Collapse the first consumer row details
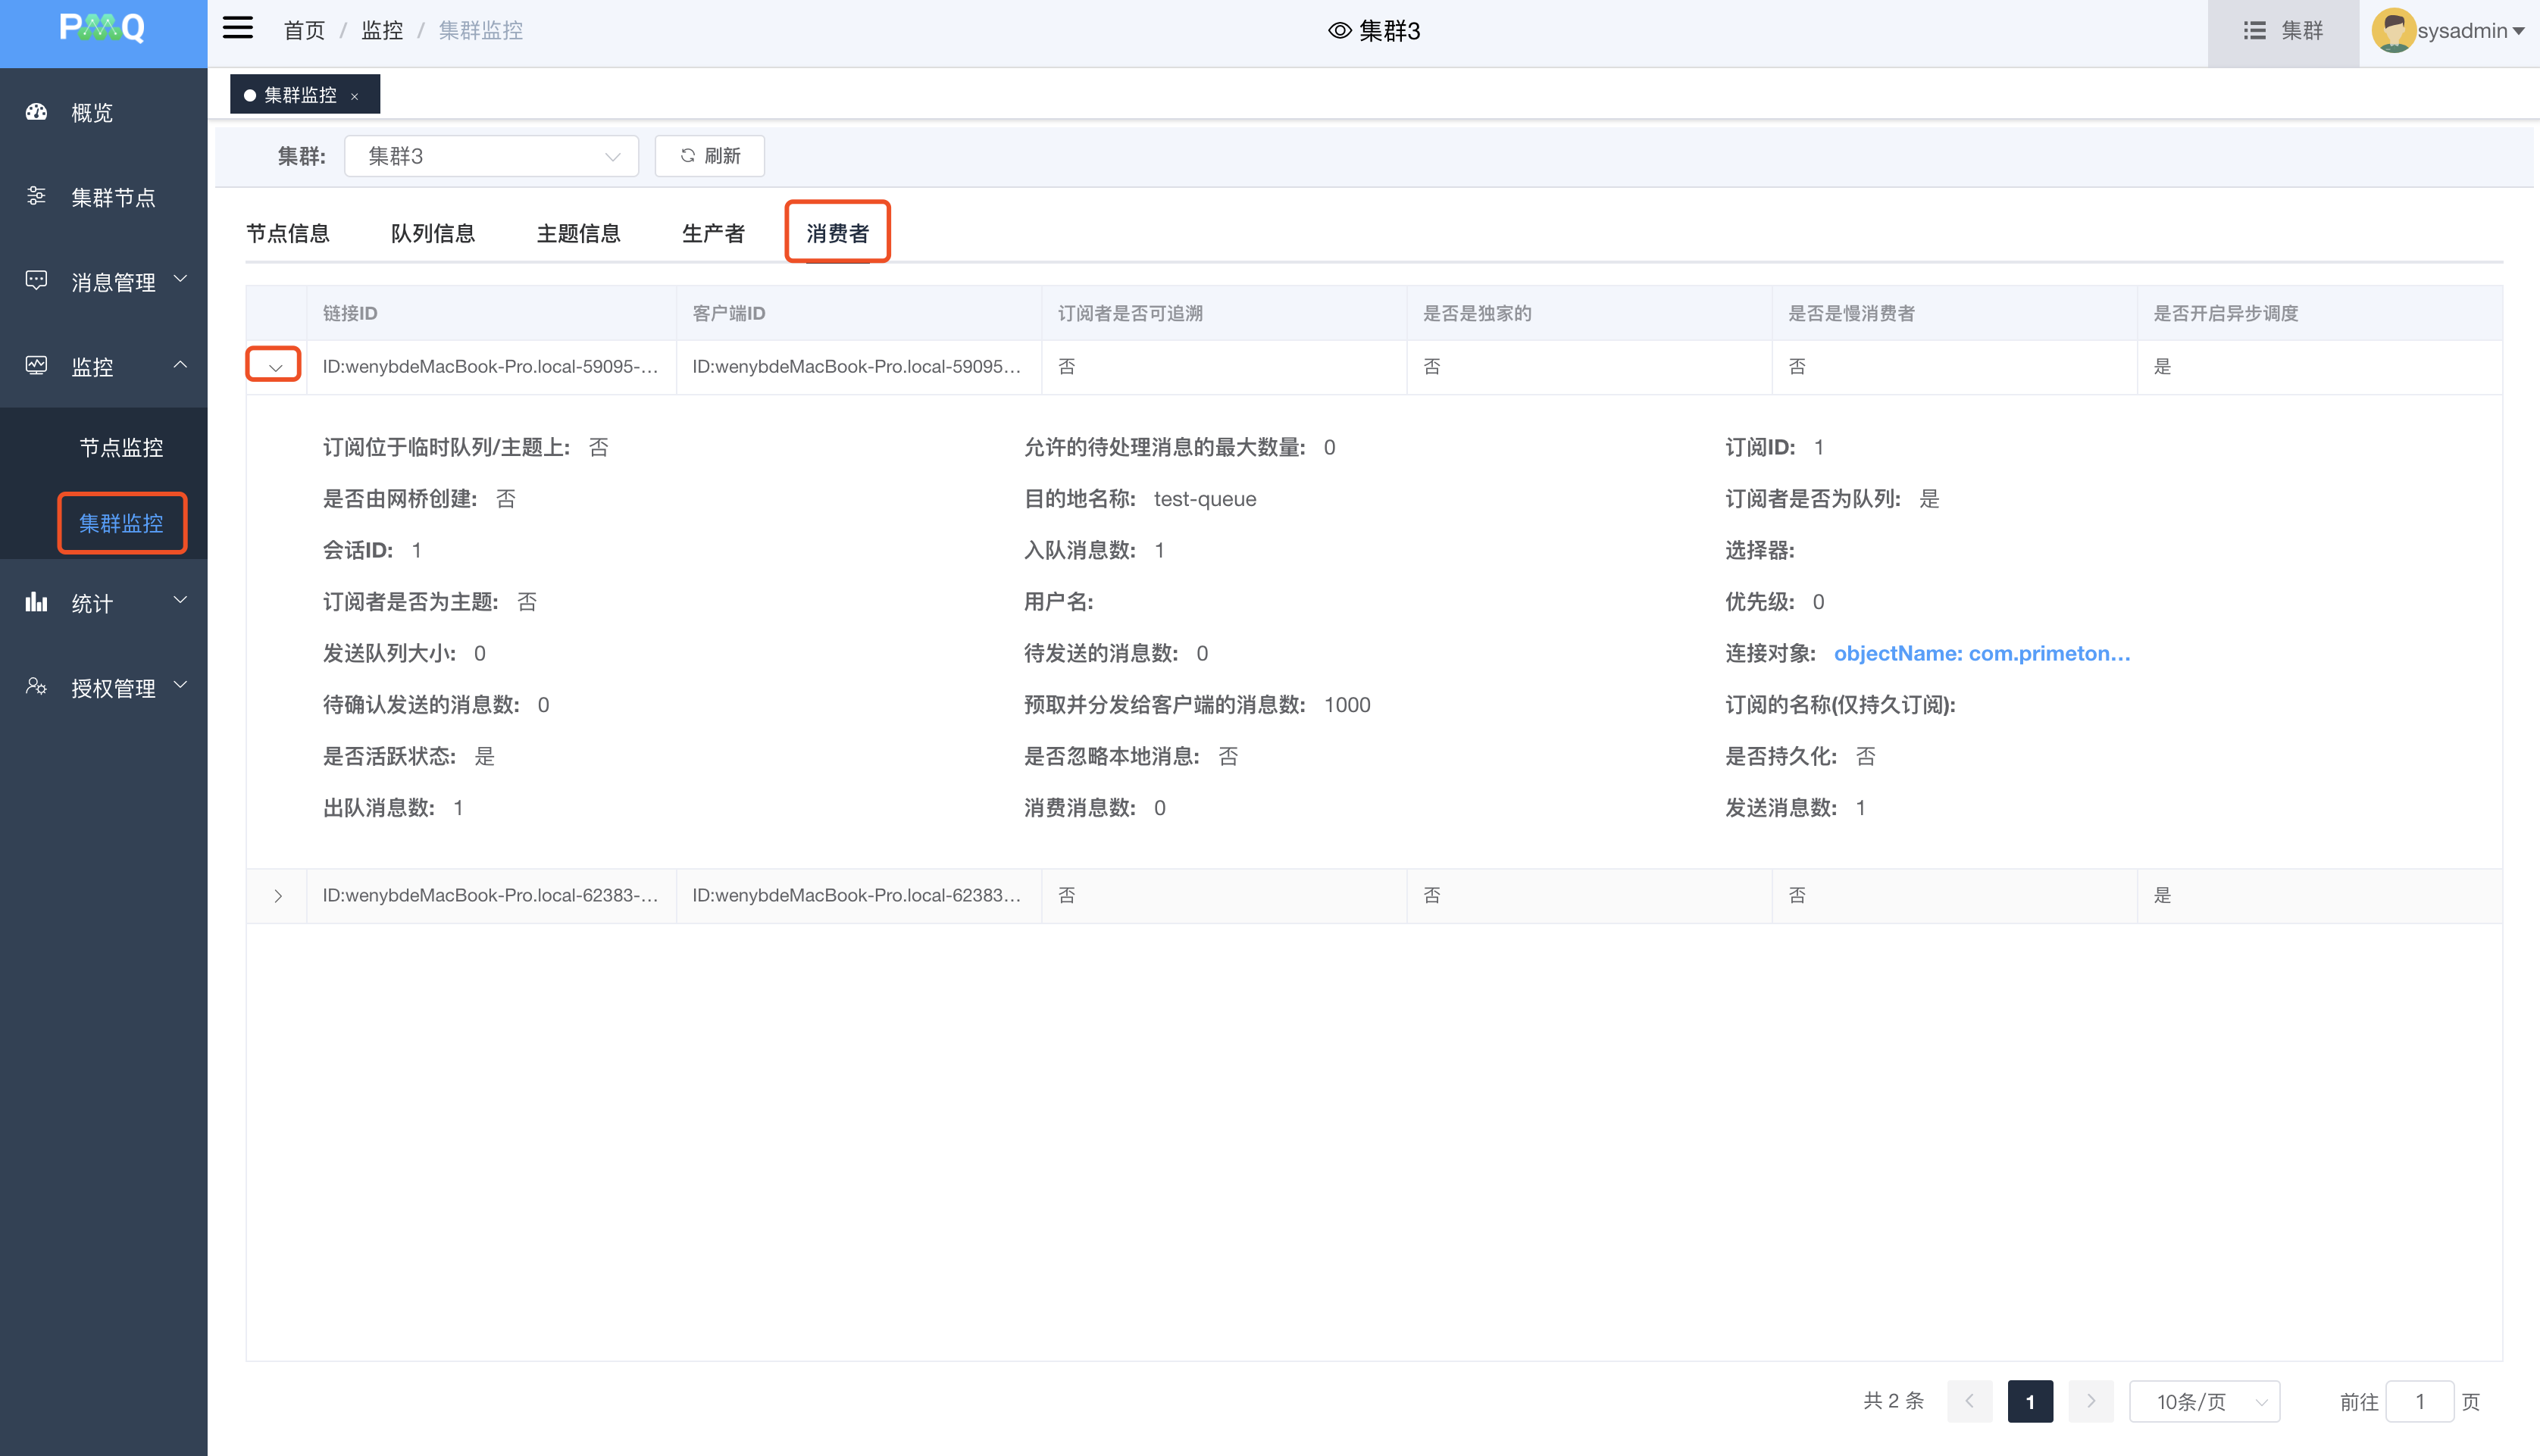Image resolution: width=2540 pixels, height=1456 pixels. pos(275,367)
